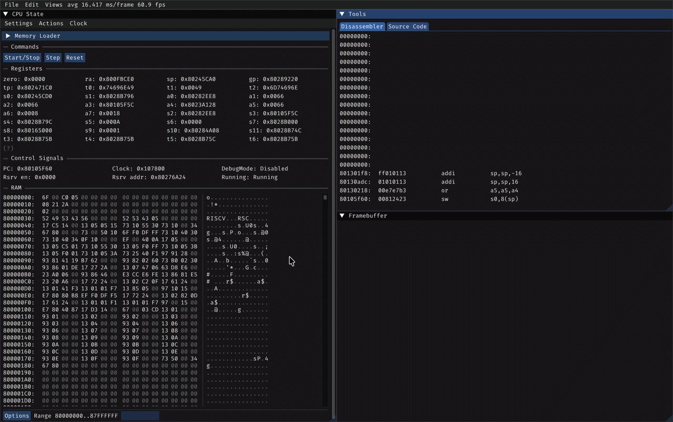Expand the Memory Loader section

8,36
